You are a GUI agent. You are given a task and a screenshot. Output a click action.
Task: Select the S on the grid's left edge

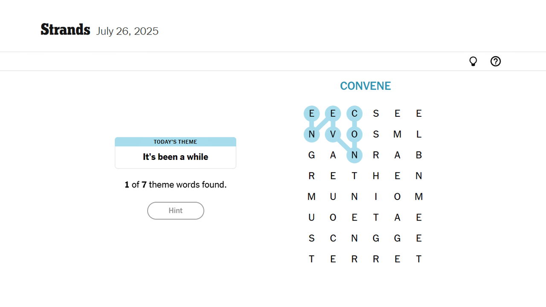pos(311,238)
